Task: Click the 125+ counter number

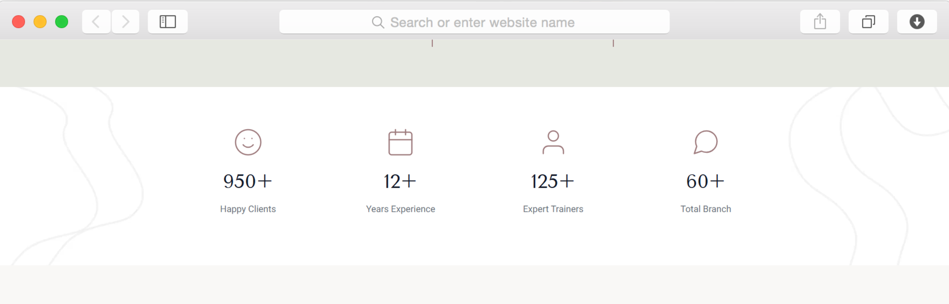Action: 552,182
